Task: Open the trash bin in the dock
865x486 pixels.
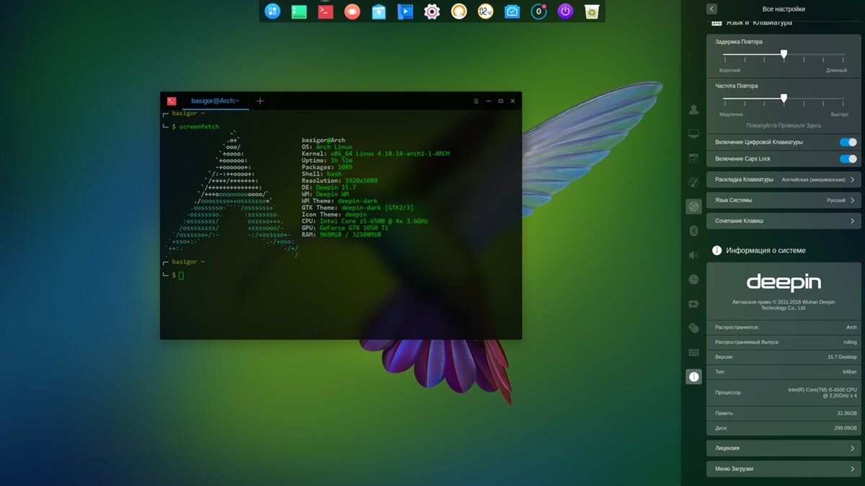Action: [x=592, y=11]
